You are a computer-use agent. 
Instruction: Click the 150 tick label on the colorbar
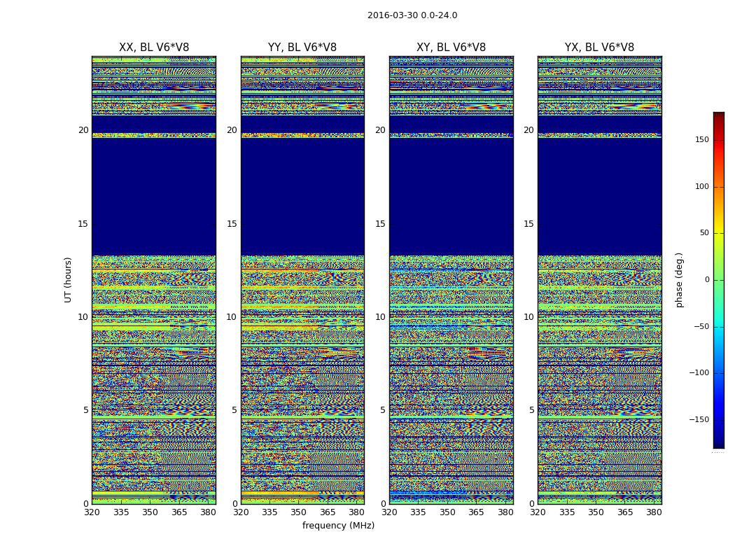[702, 139]
